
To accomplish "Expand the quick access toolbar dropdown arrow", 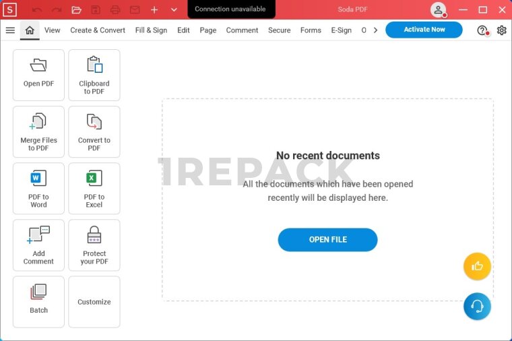I will pyautogui.click(x=174, y=10).
